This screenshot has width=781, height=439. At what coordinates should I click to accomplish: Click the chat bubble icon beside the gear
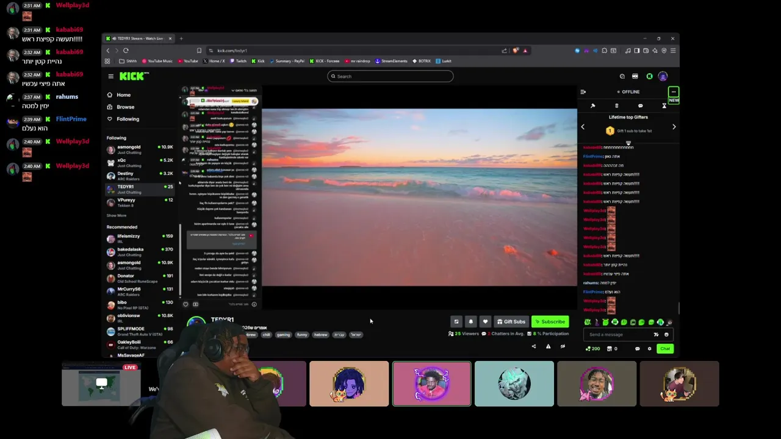coord(638,349)
